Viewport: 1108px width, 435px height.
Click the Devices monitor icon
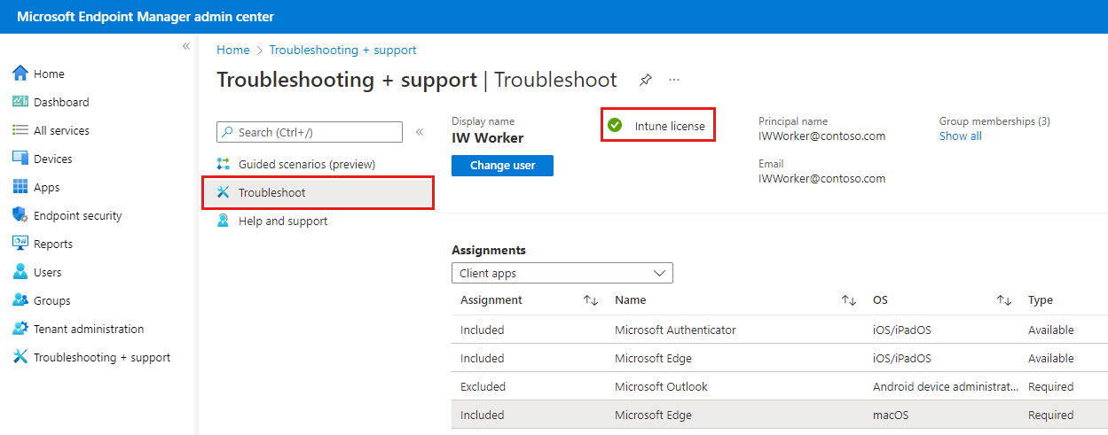tap(20, 159)
